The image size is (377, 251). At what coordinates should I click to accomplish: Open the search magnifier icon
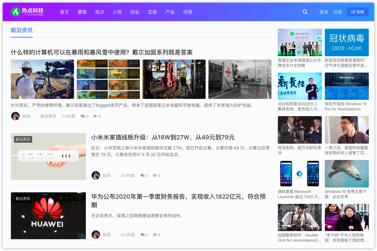[x=305, y=12]
